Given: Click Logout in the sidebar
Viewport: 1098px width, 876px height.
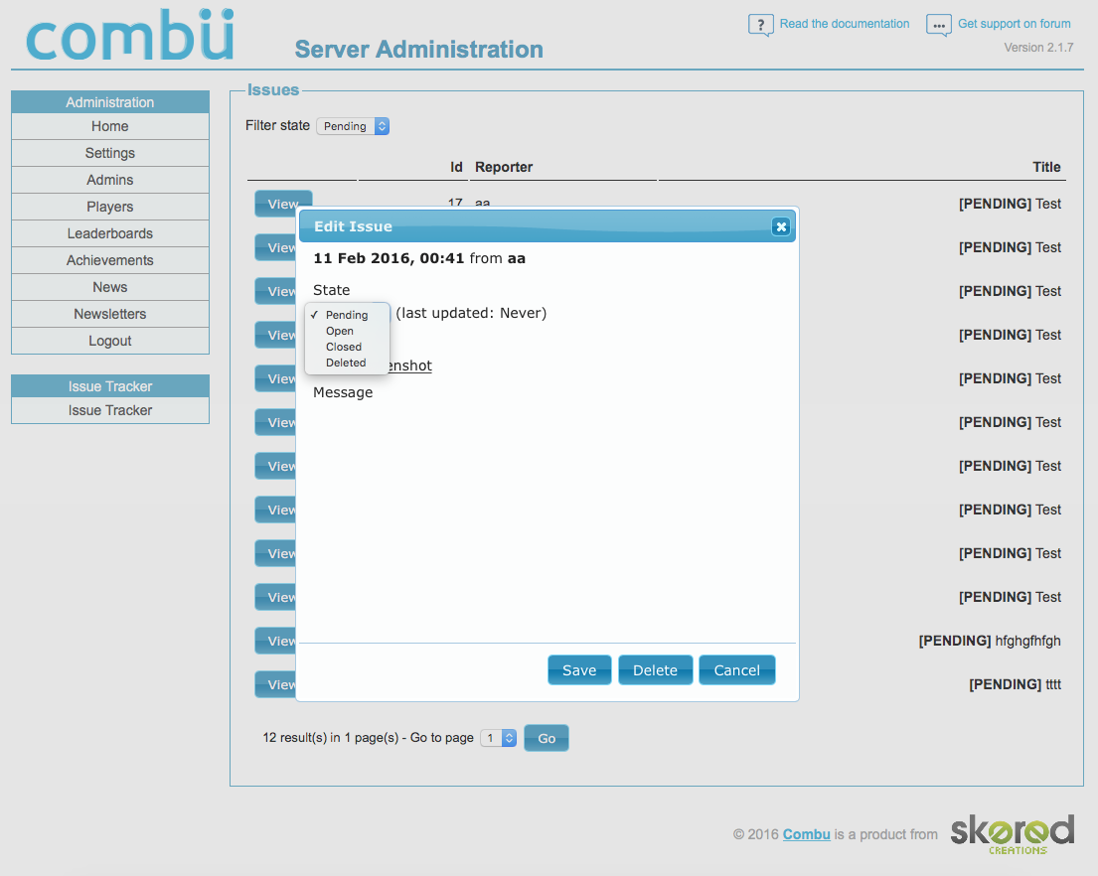Looking at the screenshot, I should coord(110,341).
